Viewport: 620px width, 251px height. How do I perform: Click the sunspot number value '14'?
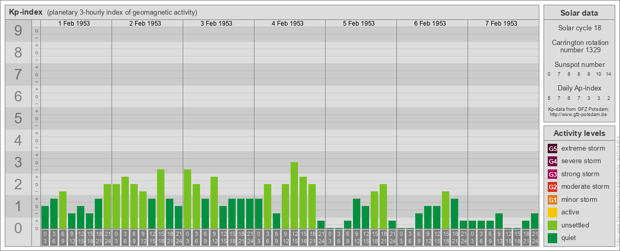pyautogui.click(x=608, y=74)
